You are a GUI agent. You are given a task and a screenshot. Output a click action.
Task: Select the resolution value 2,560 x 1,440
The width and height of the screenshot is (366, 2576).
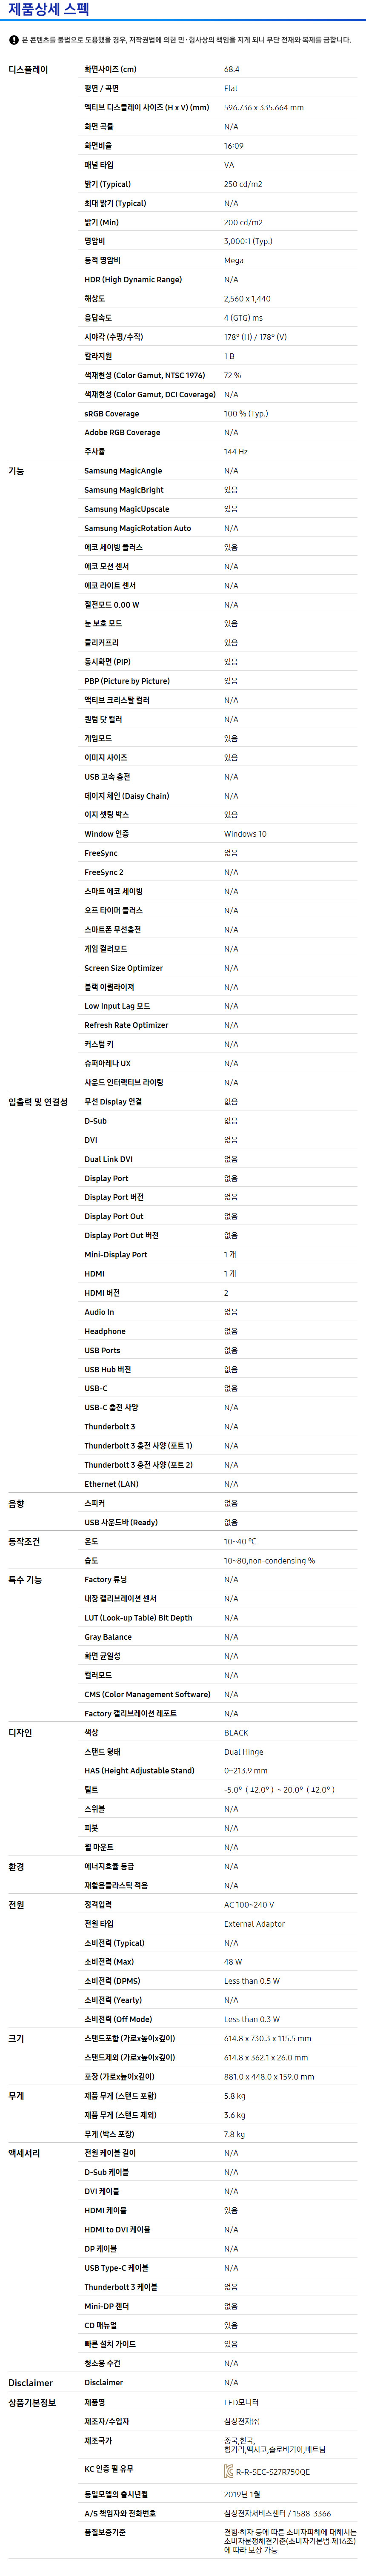tap(247, 299)
